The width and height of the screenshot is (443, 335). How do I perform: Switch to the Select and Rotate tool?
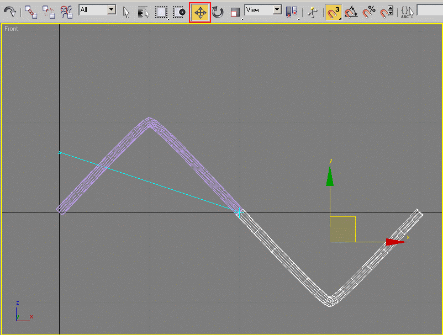click(x=218, y=13)
